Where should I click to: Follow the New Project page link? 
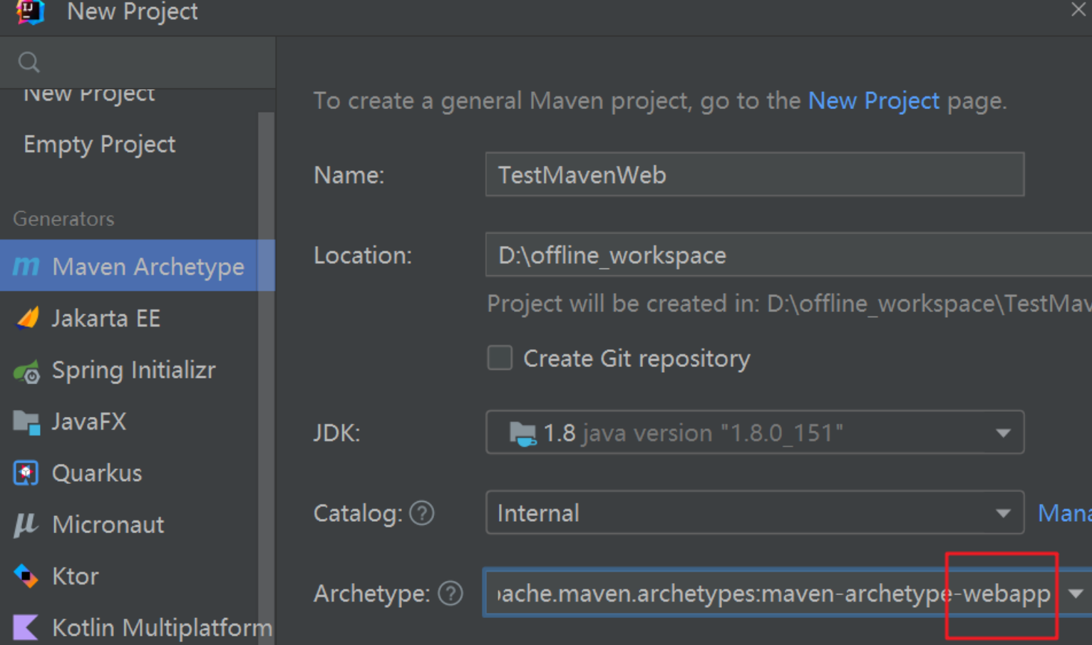(x=874, y=100)
